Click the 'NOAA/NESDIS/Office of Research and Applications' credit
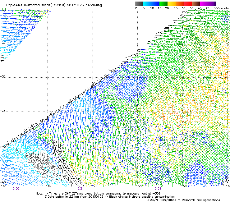Image resolution: width=230 pixels, height=202 pixels. (183, 200)
